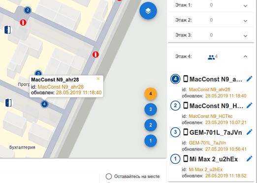Select map marker 2 in the corridor
Screen dimensions: 257x183
[x=28, y=10]
